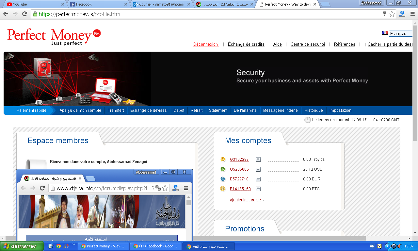Viewport: 418px width, 251px height.
Task: Open Centre de sécurité link
Action: 308,44
